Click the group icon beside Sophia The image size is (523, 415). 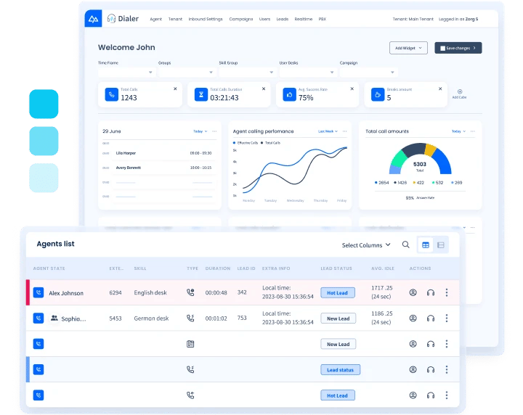(x=54, y=318)
